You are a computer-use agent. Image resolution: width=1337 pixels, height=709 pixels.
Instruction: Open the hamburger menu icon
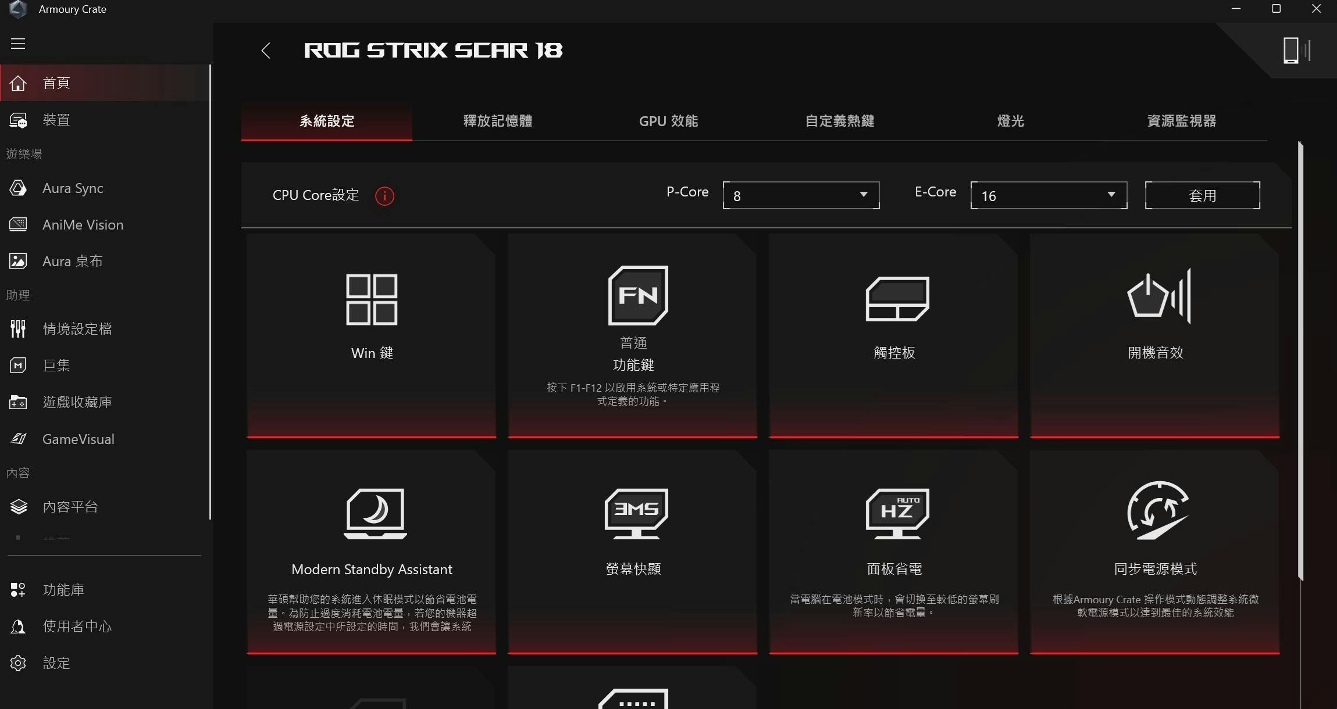pos(18,44)
